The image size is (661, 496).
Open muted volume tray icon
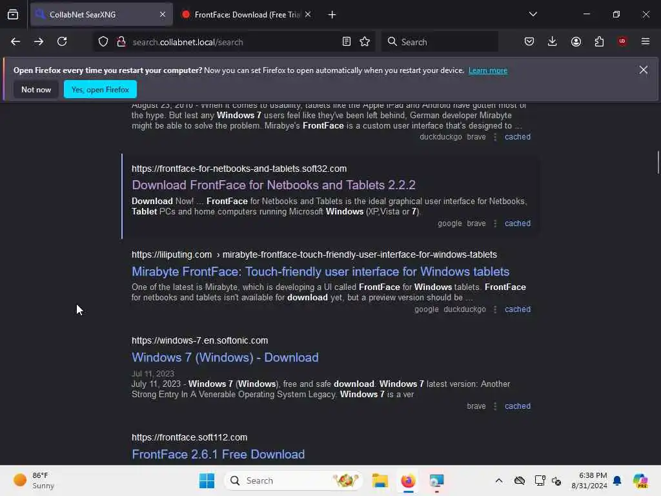point(556,480)
